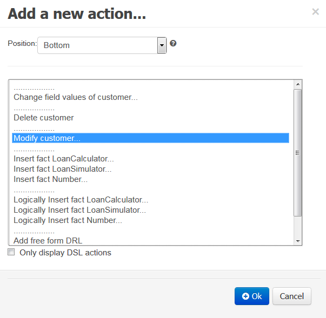
Task: Close the dialog with the X icon
Action: [x=315, y=11]
